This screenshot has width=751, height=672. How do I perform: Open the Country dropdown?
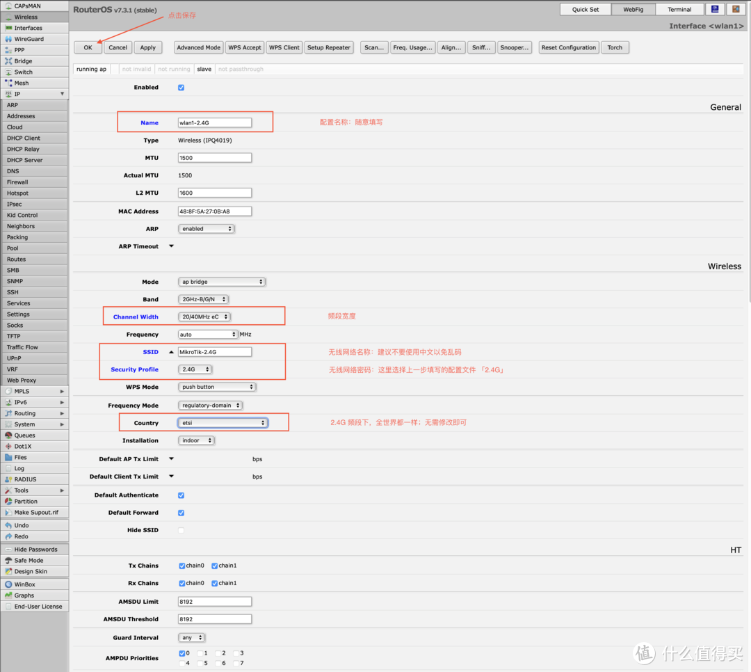(223, 423)
